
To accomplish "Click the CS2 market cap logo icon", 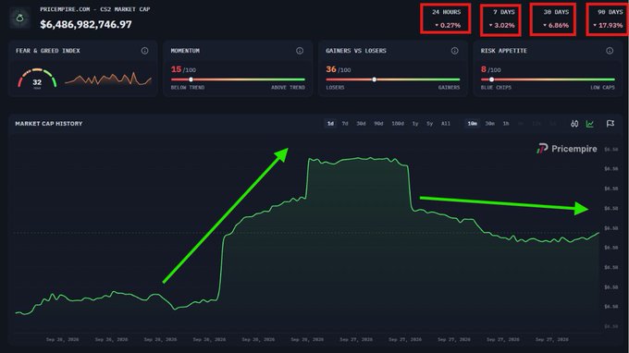I will pos(19,18).
